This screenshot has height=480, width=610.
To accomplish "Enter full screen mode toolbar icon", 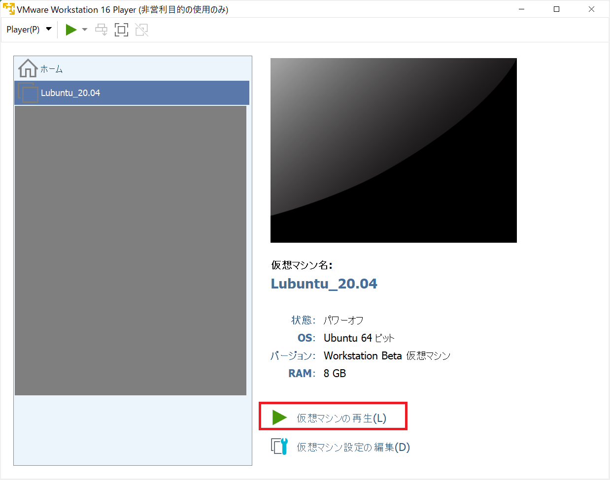I will point(121,30).
